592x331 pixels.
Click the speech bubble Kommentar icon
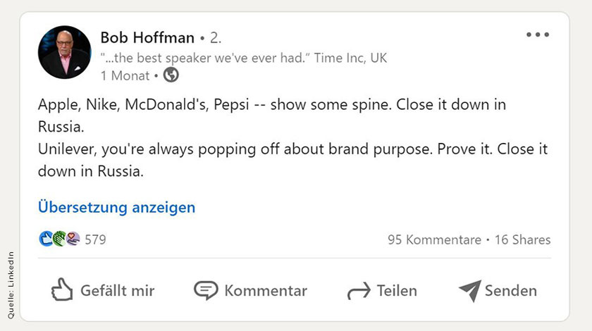(206, 290)
